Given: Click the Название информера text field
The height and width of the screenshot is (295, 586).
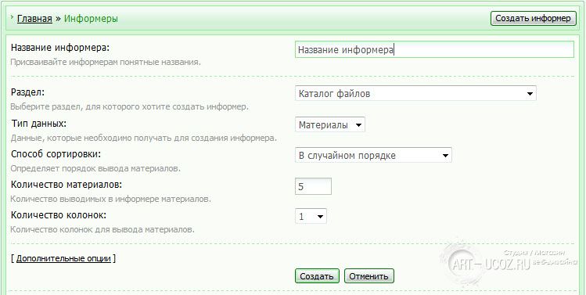Looking at the screenshot, I should click(x=434, y=49).
